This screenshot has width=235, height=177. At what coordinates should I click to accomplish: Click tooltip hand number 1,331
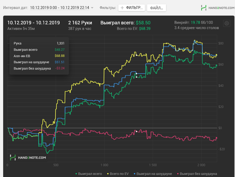point(60,43)
